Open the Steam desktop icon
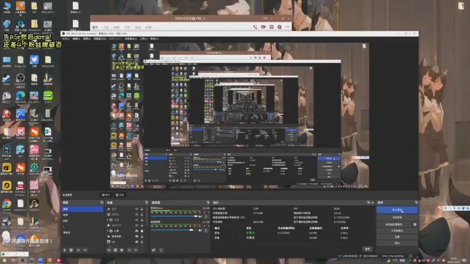This screenshot has height=264, width=470. [x=6, y=79]
